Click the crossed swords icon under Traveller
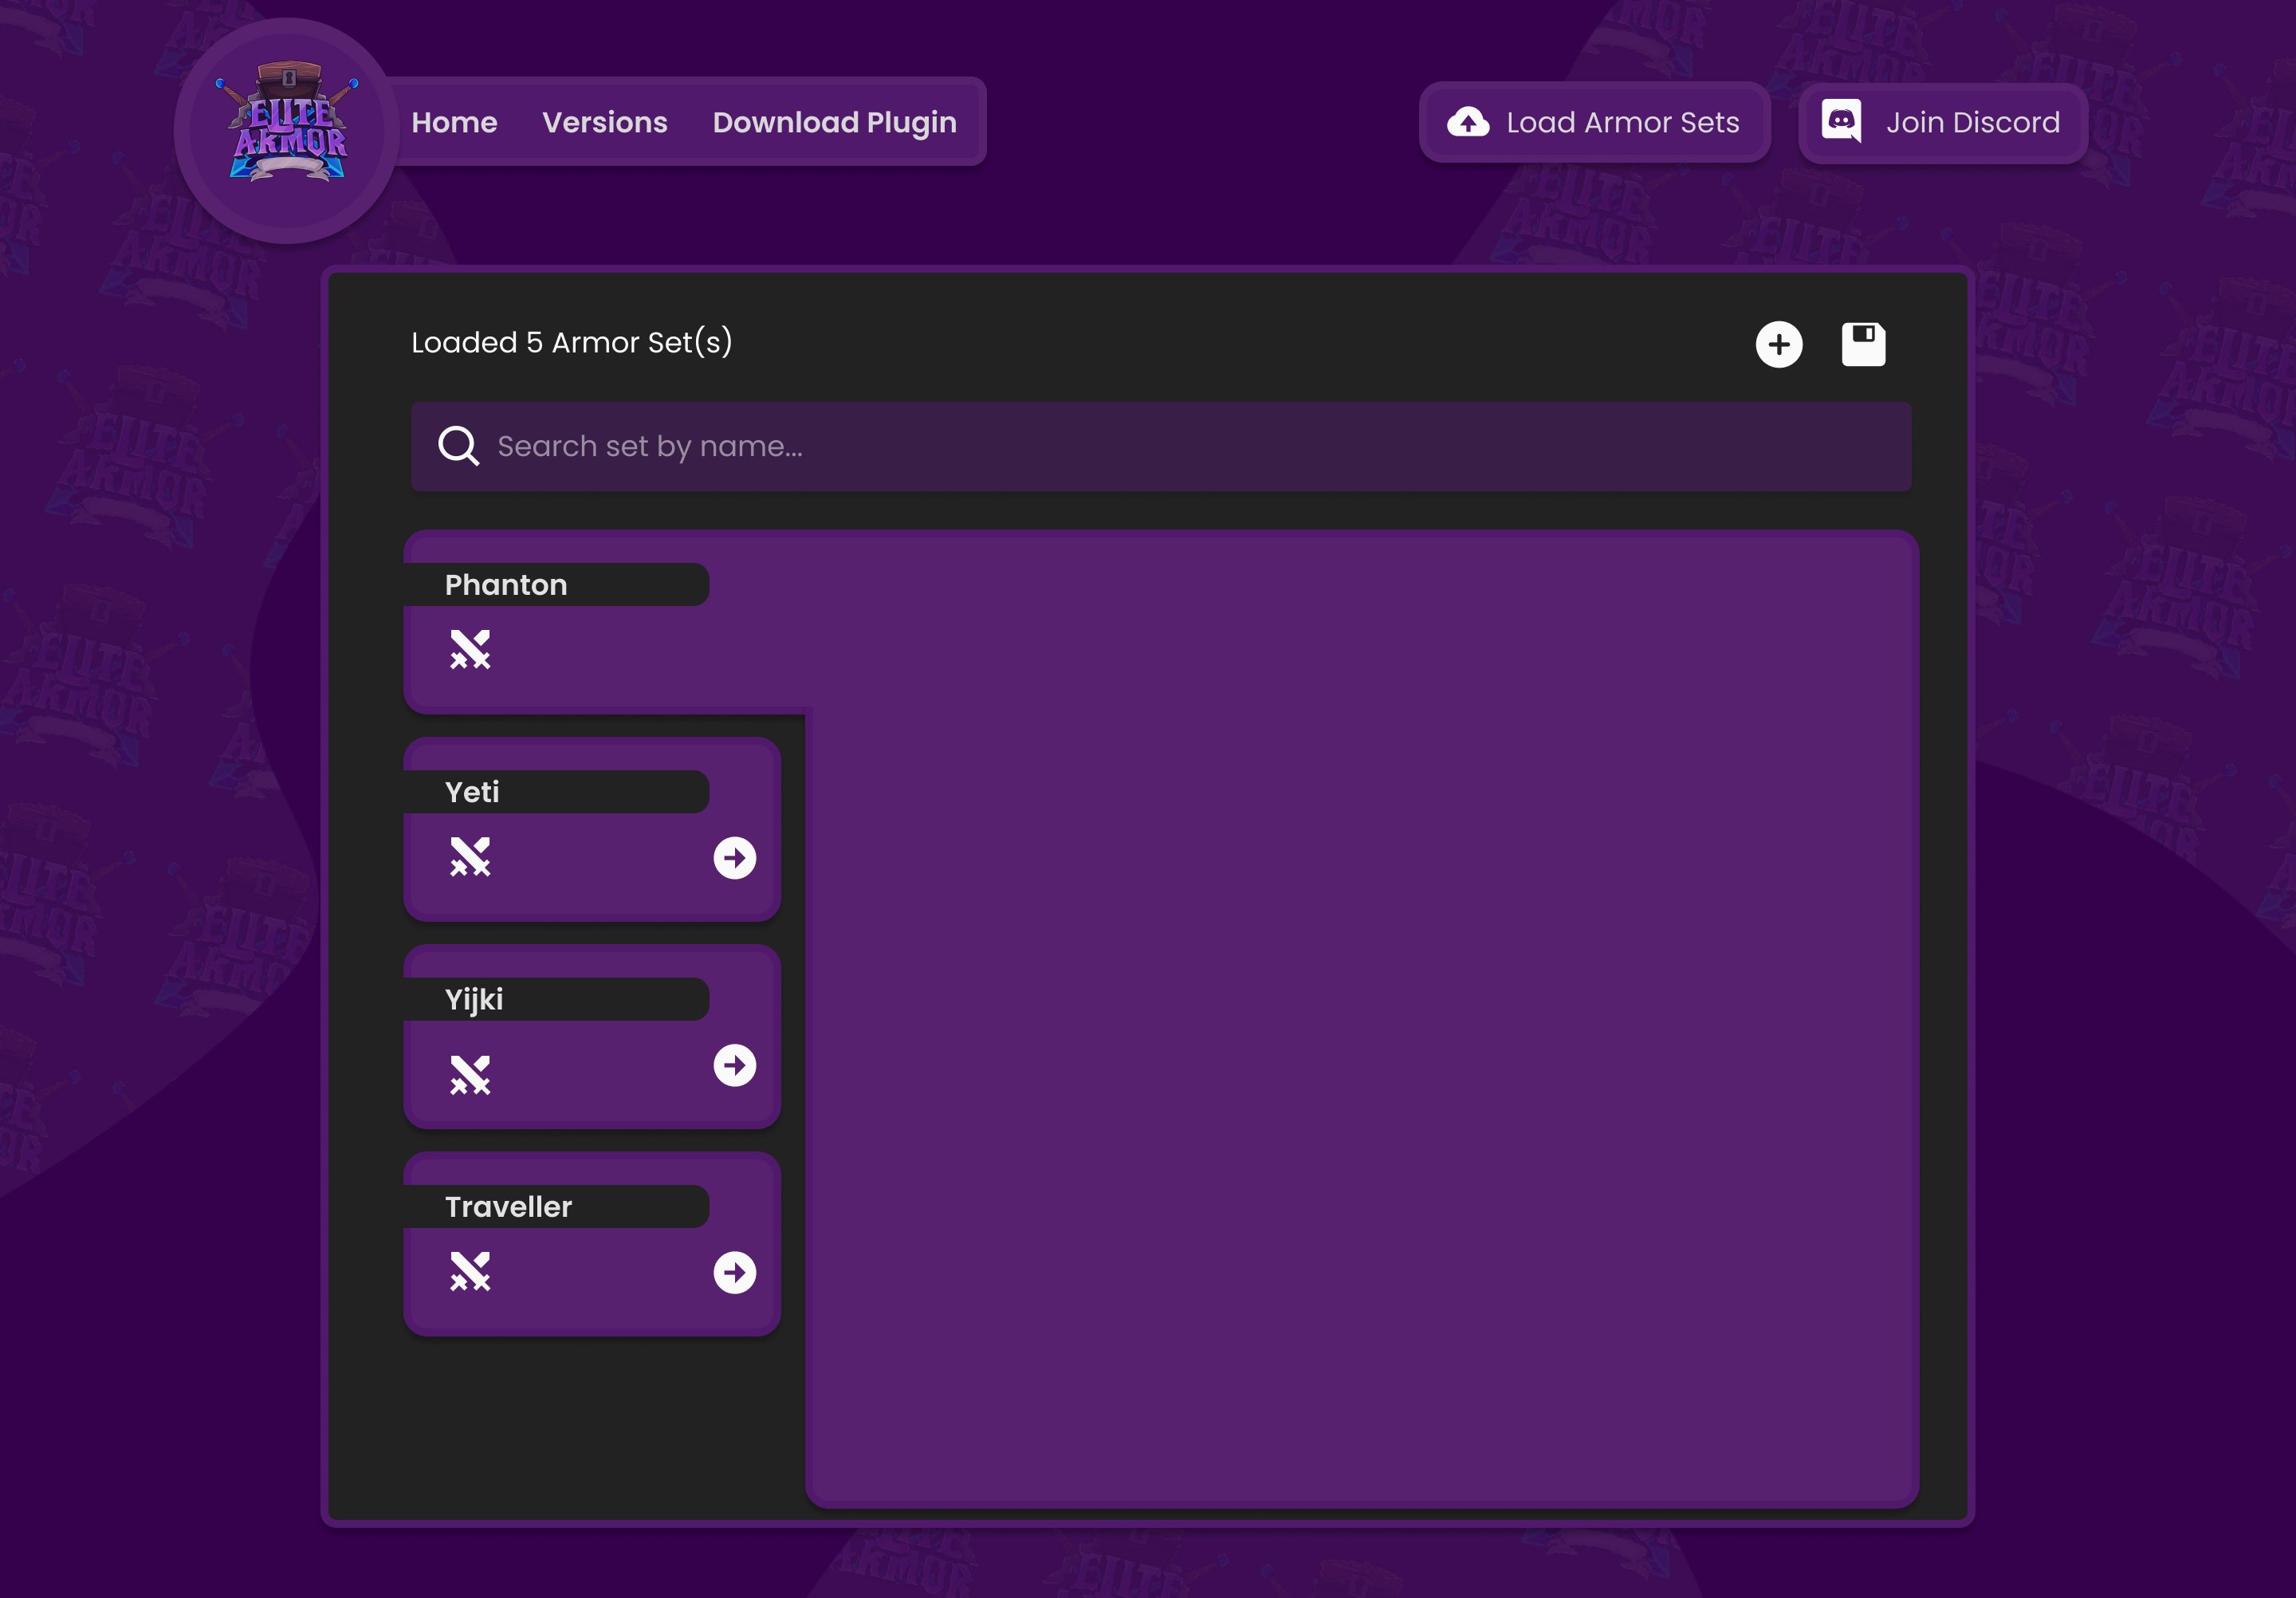The image size is (2296, 1598). 470,1272
